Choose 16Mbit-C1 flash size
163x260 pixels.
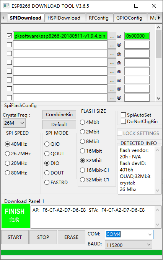point(95,170)
